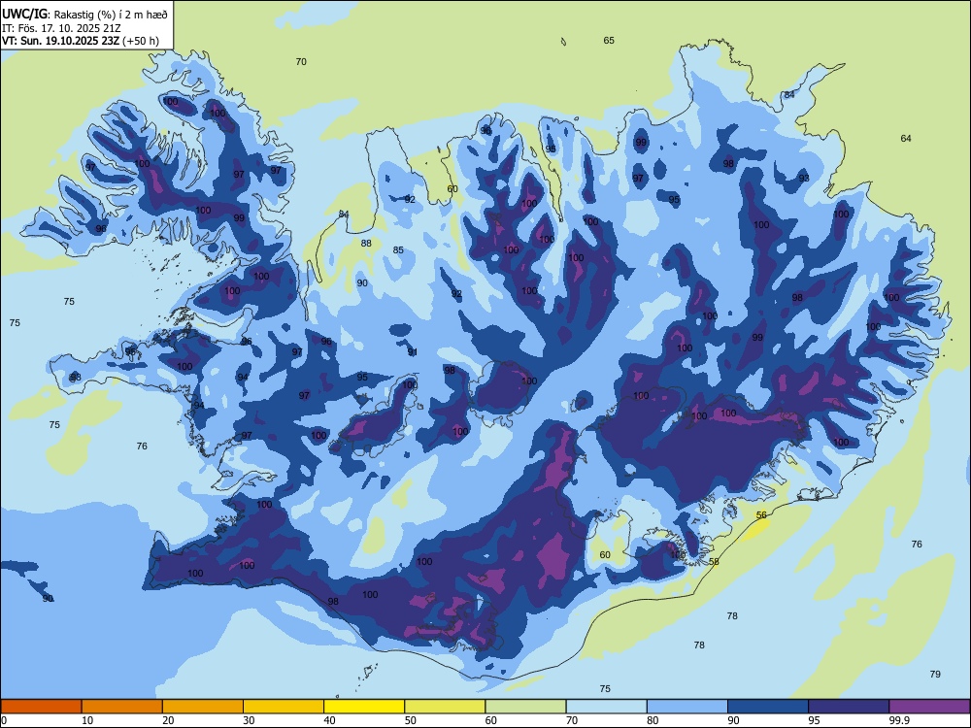
Task: Click the '56' value on the yellow patch
Action: coord(761,515)
